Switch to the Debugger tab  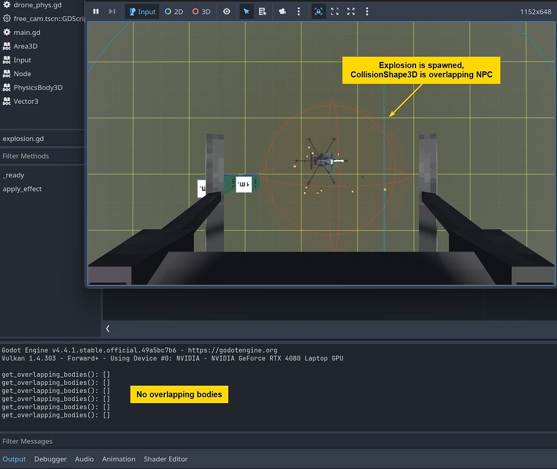(x=50, y=459)
